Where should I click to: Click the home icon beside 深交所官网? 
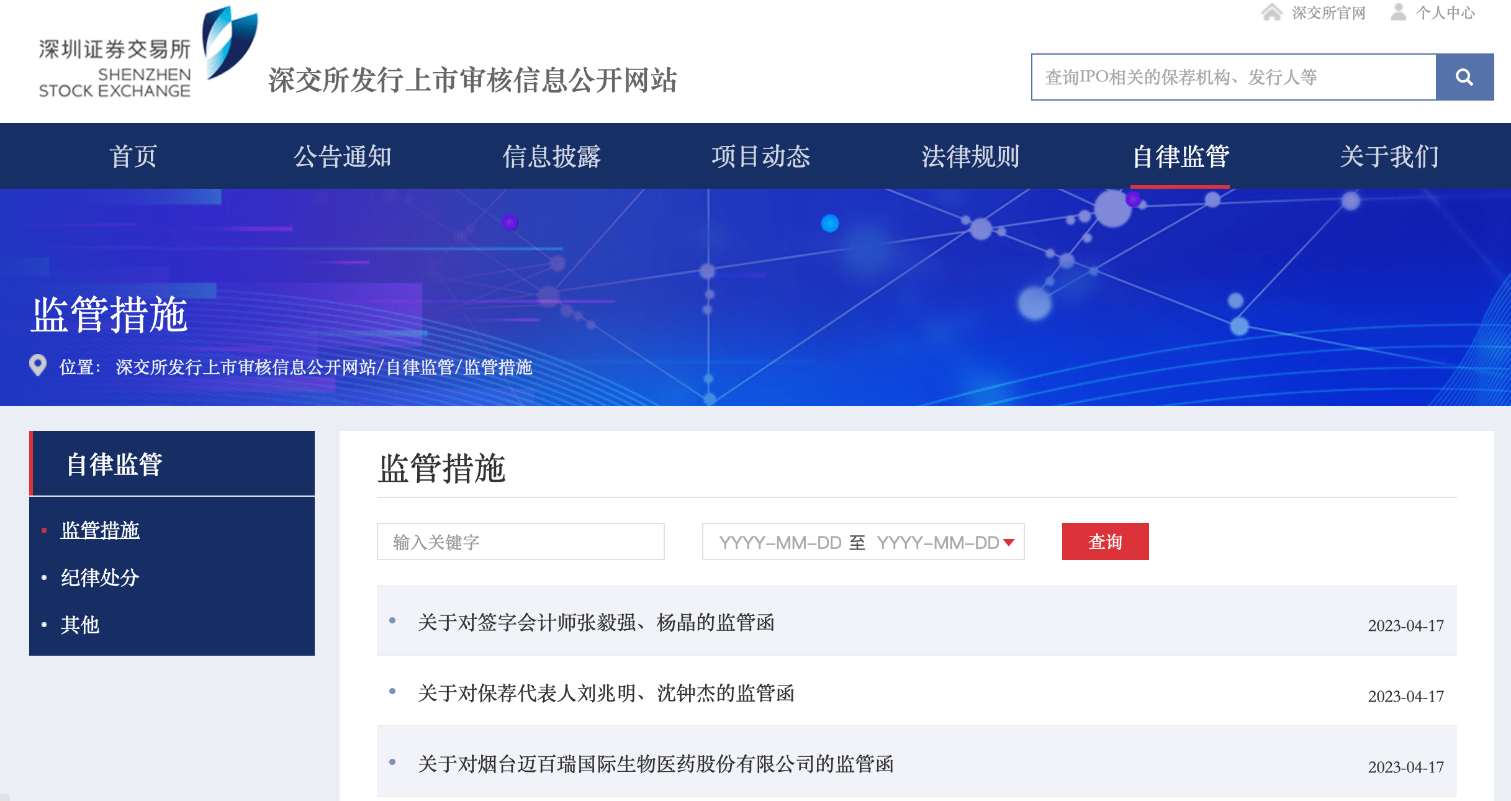[1271, 12]
